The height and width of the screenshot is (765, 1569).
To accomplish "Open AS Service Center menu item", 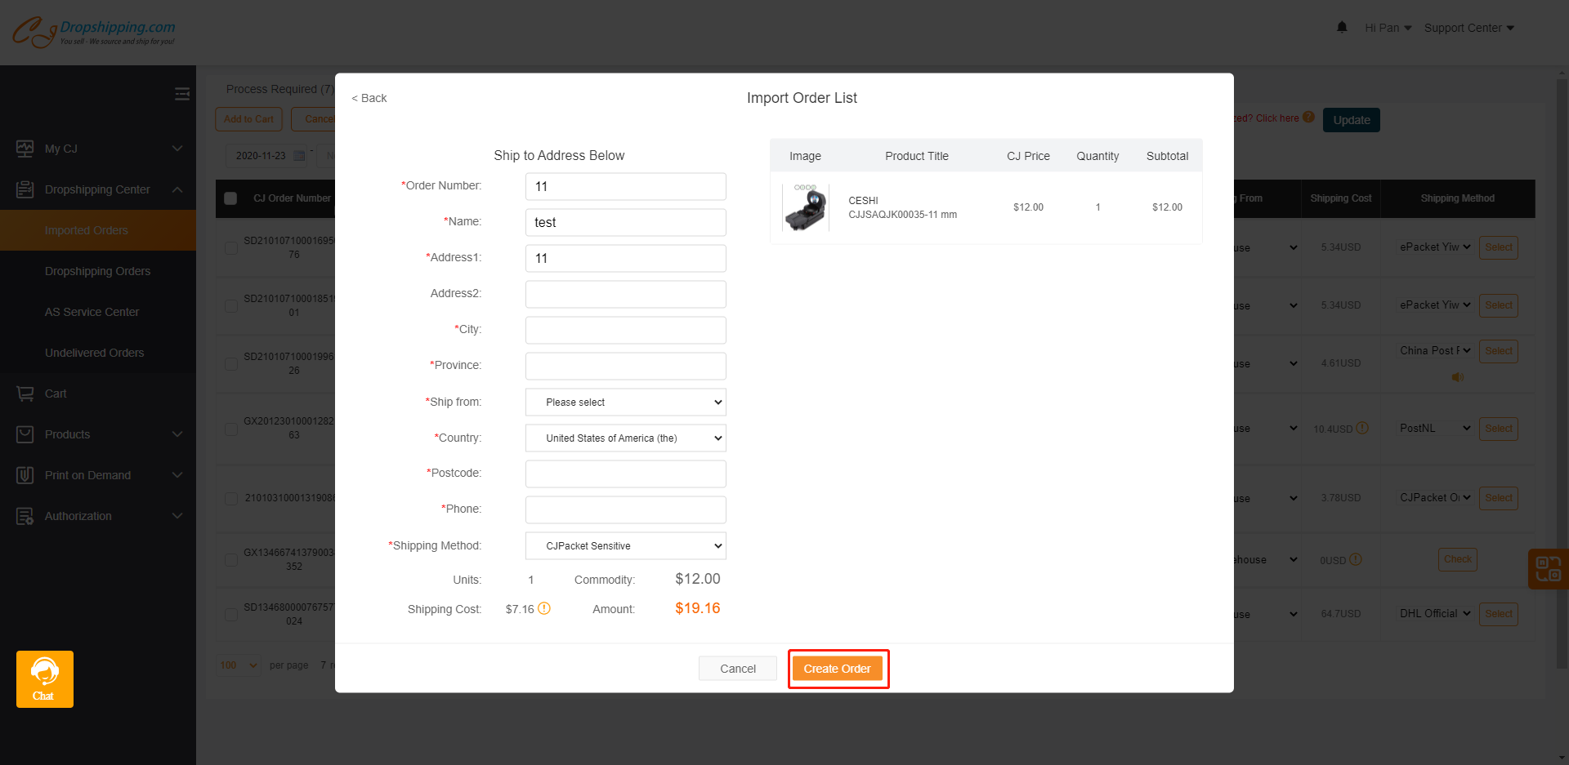I will pyautogui.click(x=92, y=312).
